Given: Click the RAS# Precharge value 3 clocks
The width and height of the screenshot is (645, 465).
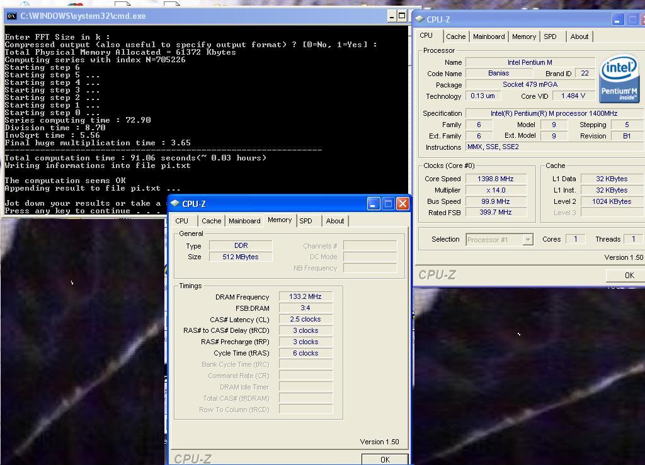Looking at the screenshot, I should point(305,342).
